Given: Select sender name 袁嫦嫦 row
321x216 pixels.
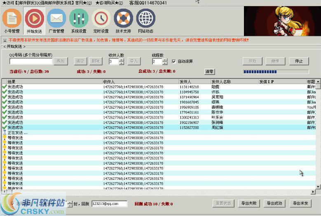Looking at the screenshot, I should pyautogui.click(x=217, y=107).
